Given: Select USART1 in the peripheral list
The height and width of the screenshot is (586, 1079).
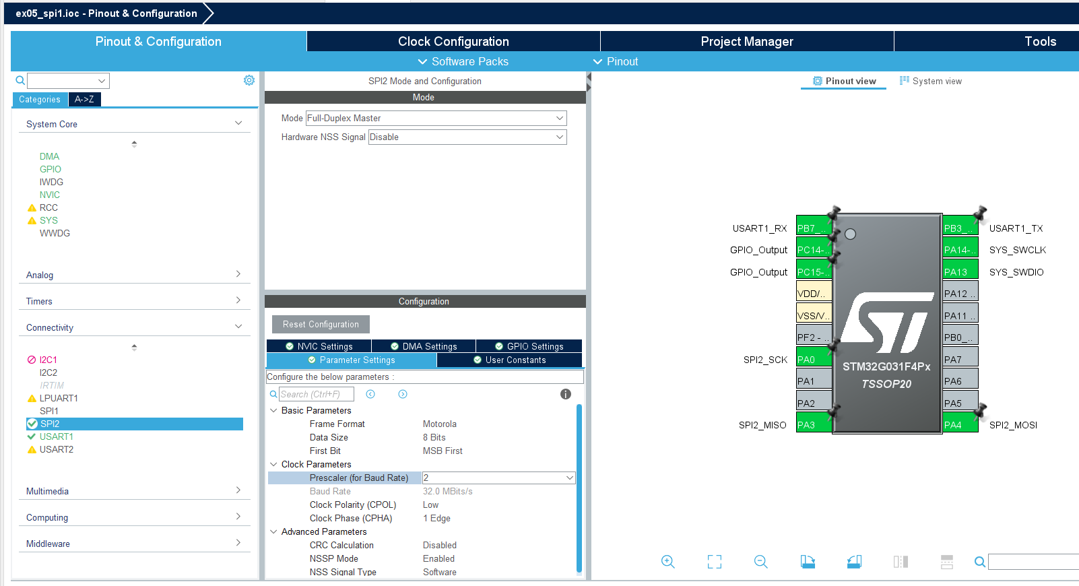Looking at the screenshot, I should 56,436.
